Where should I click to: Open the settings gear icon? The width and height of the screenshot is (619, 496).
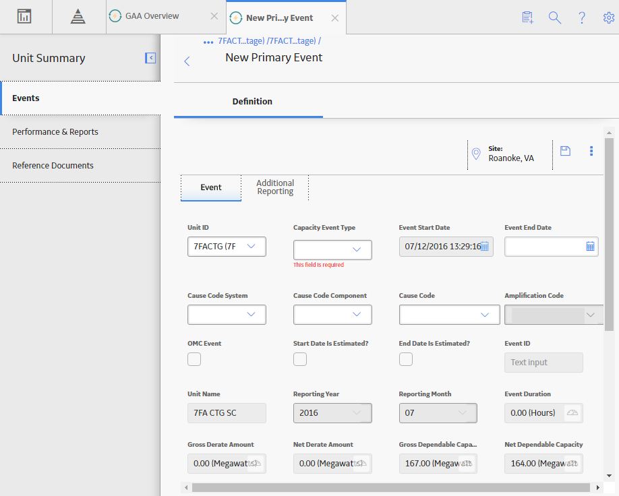[609, 18]
